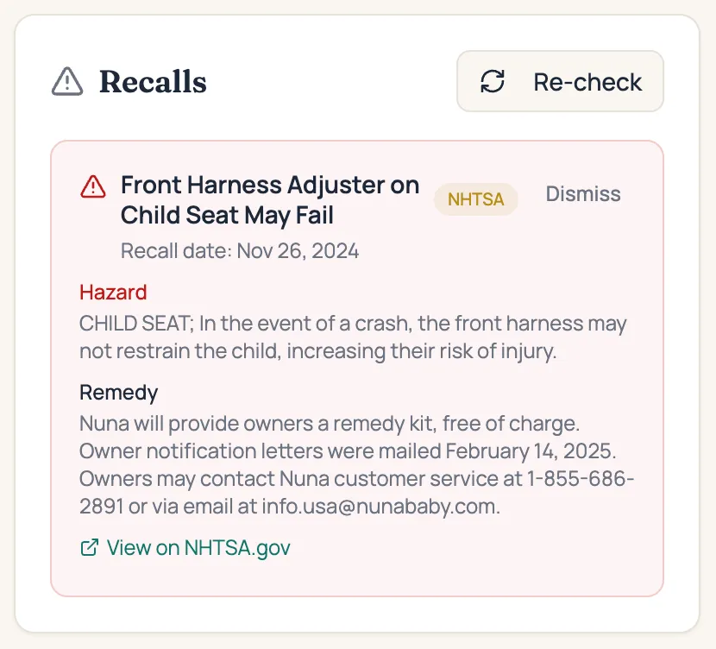The height and width of the screenshot is (649, 716).
Task: Click the Recalls panel title
Action: coord(153,82)
